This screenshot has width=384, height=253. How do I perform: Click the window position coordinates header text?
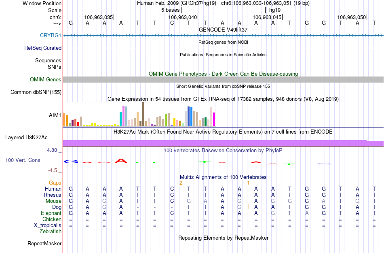point(223,3)
